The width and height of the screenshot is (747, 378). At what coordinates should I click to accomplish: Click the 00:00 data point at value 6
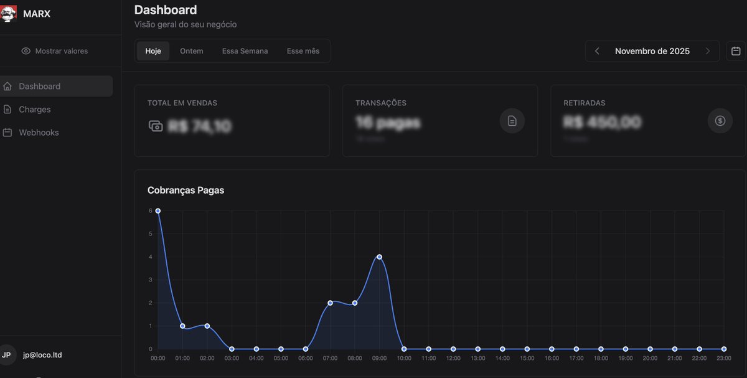coord(158,210)
